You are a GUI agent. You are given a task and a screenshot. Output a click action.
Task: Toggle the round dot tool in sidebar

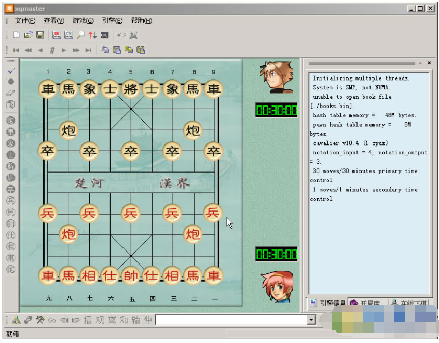(11, 82)
